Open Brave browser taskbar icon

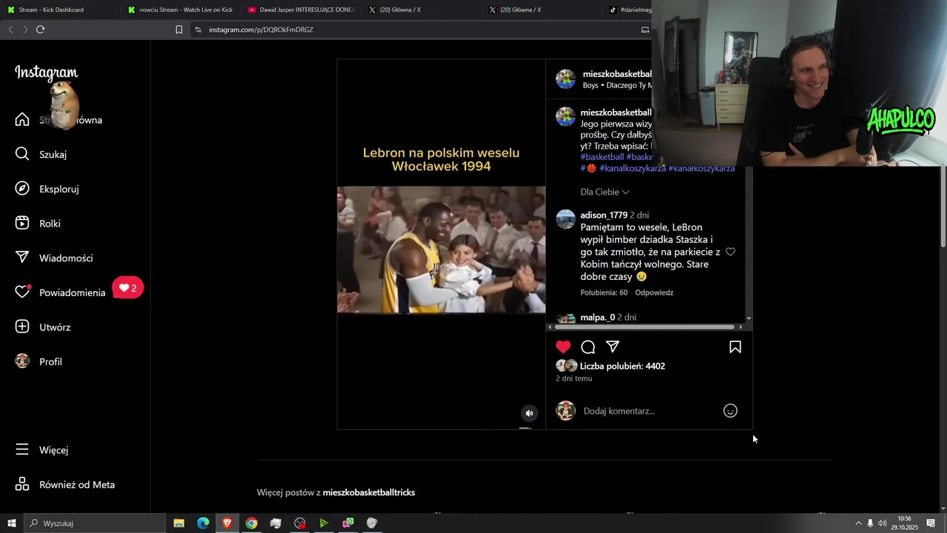(227, 523)
